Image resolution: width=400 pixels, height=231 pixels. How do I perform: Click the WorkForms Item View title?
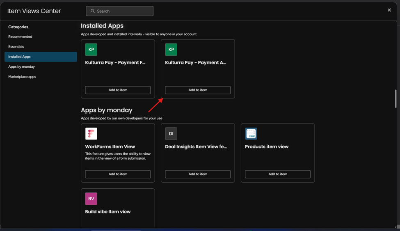(x=110, y=146)
